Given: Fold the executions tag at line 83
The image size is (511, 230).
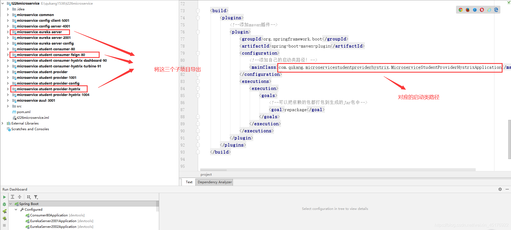Looking at the screenshot, I should click(198, 82).
